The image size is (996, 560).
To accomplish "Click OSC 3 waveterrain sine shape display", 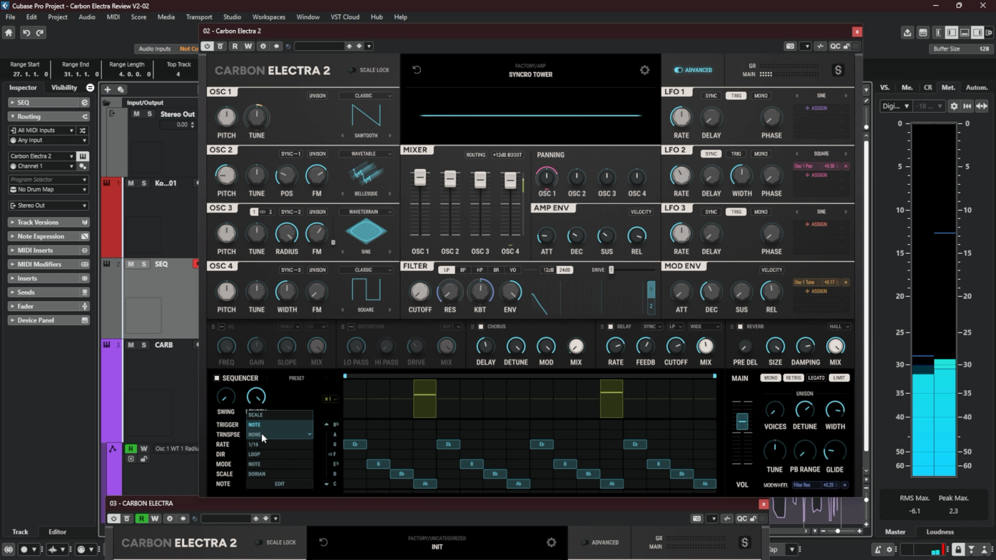I will [366, 232].
